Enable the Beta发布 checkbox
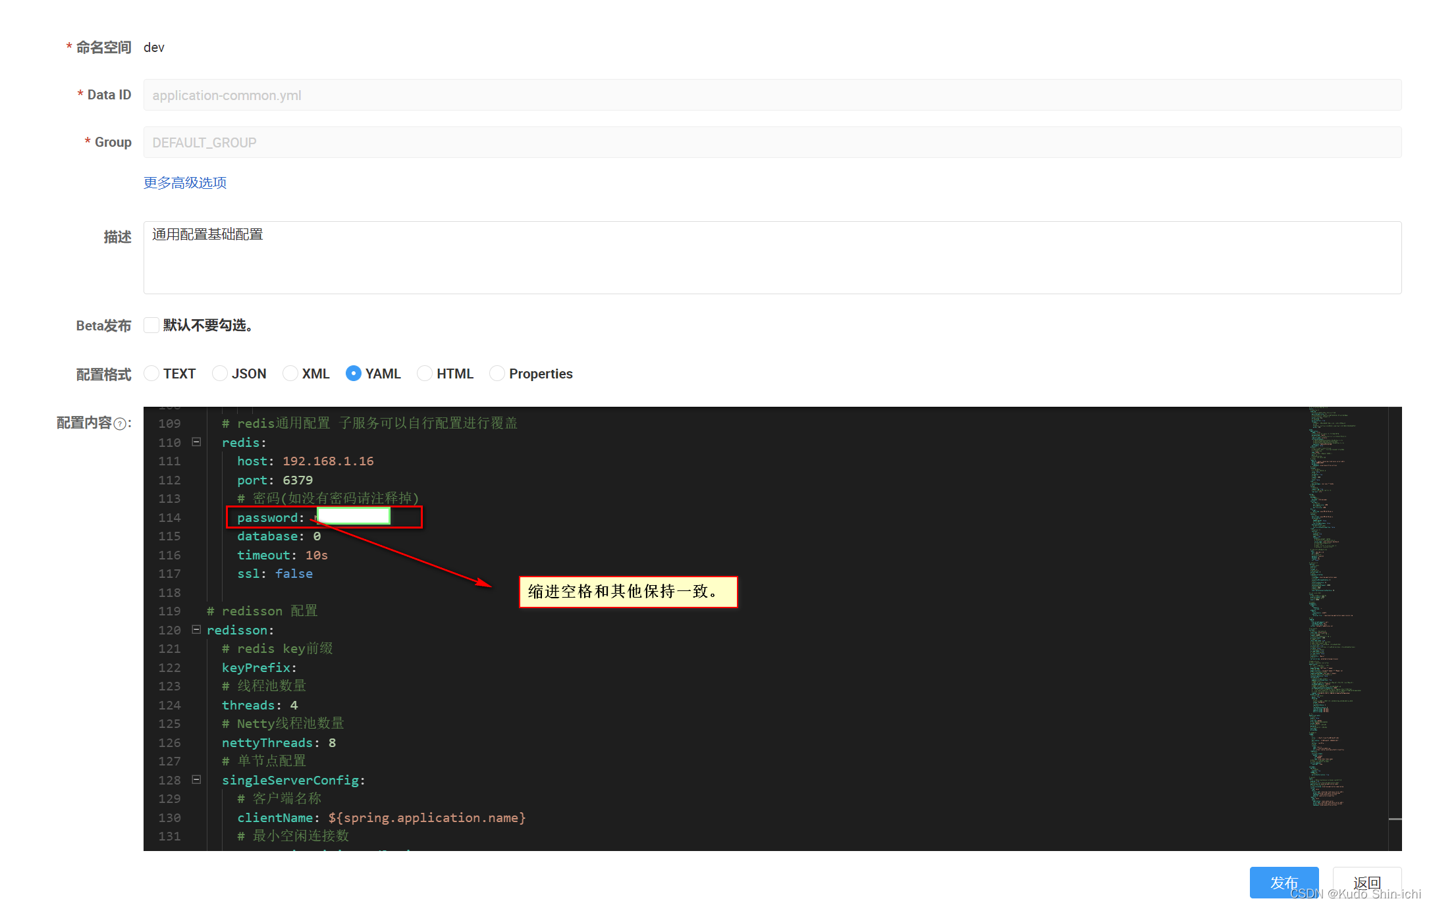Screen dimensions: 1431x905 coord(151,324)
